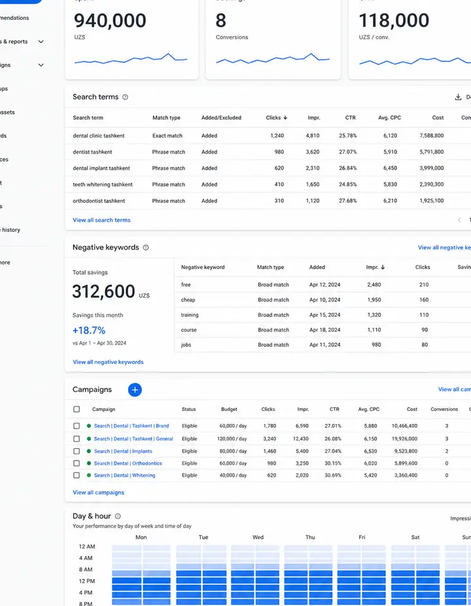Sort by Impr. arrow in Negative keywords table
471x606 pixels.
pos(383,267)
